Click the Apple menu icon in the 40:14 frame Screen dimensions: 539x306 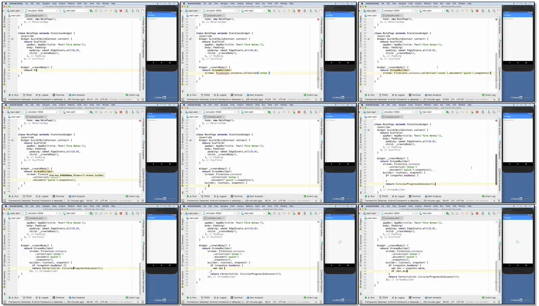[6, 3]
